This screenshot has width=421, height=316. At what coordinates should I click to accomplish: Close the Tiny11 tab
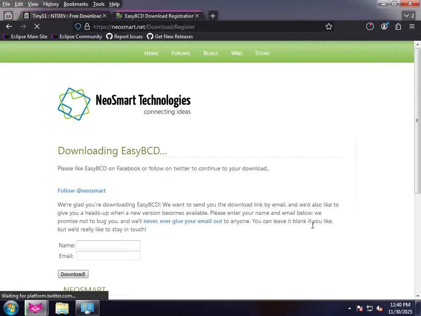pyautogui.click(x=104, y=16)
